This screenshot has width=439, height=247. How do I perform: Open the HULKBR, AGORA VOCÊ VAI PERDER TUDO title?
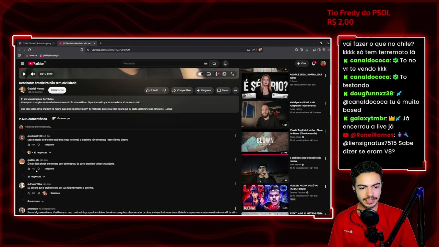[x=304, y=187]
